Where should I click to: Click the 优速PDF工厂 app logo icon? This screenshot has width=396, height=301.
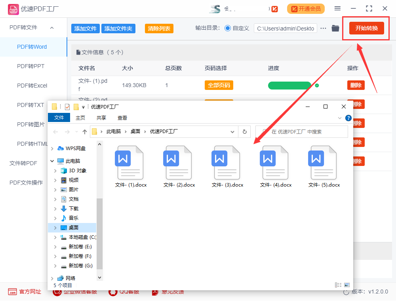13,10
